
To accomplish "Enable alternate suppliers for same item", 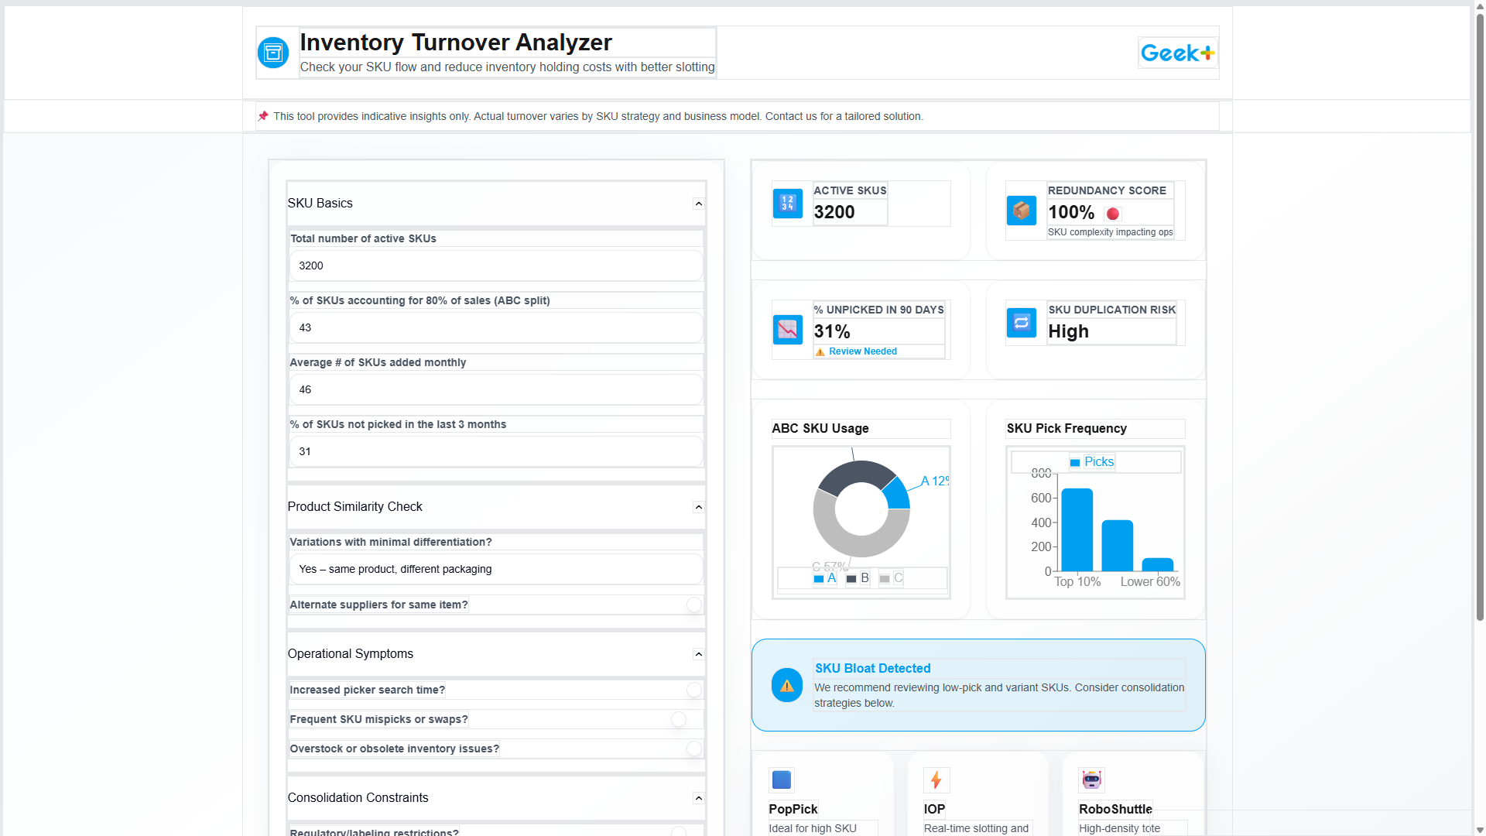I will click(x=693, y=605).
